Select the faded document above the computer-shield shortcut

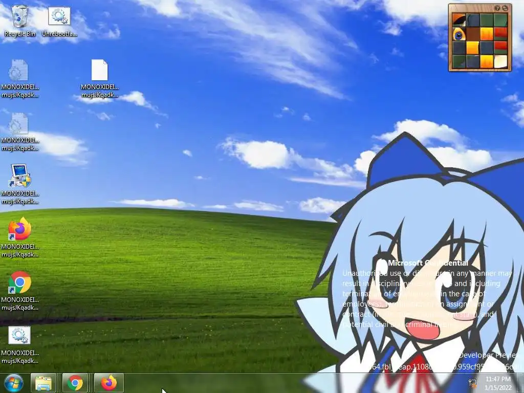(x=19, y=123)
